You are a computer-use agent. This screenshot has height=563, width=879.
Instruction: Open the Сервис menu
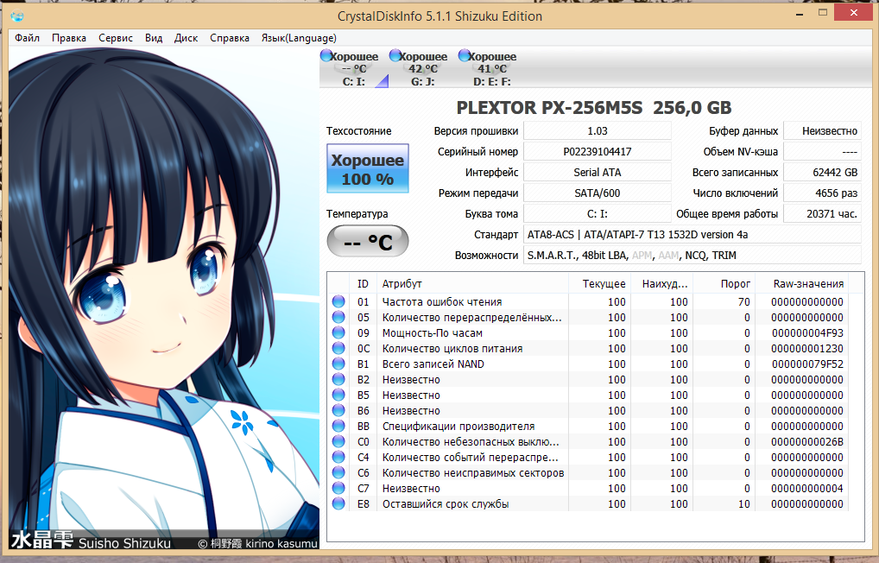[116, 38]
